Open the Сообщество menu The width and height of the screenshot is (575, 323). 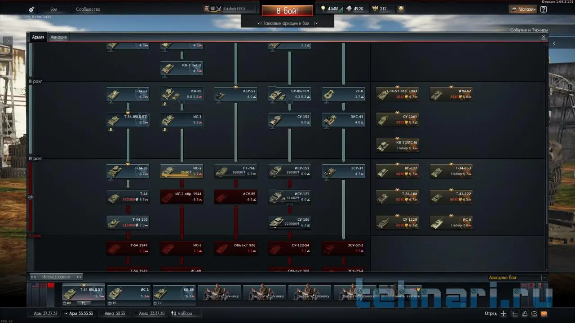(88, 9)
